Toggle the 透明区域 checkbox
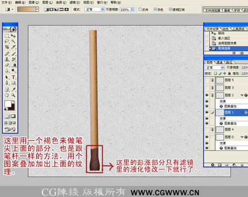This screenshot has height=197, width=248. point(170,9)
